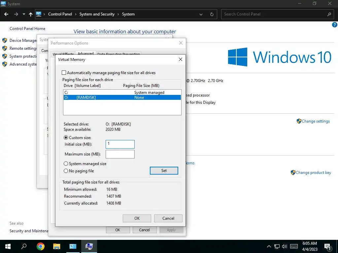Screen dimensions: 338x253
Task: Select No paging file option
Action: click(x=66, y=171)
